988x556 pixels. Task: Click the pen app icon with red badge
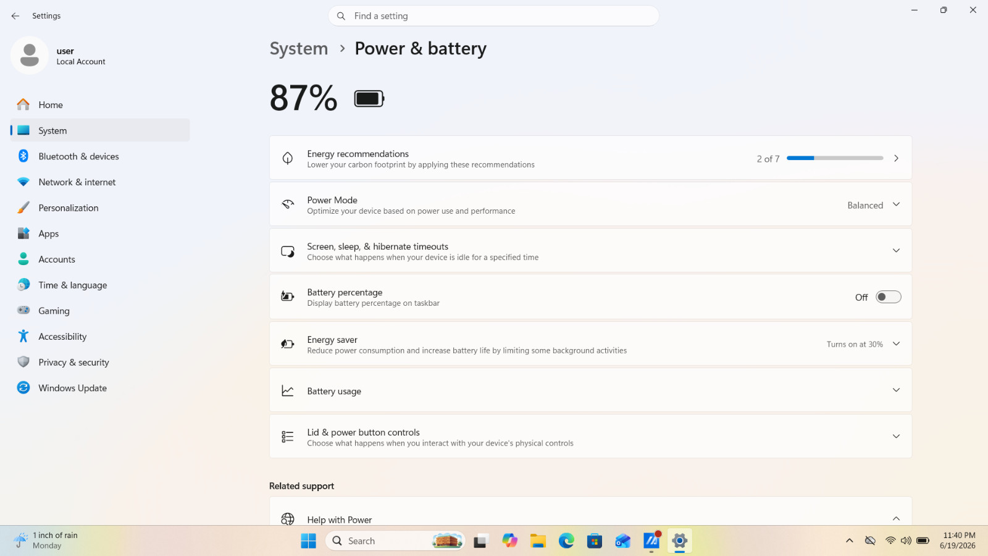pos(651,541)
